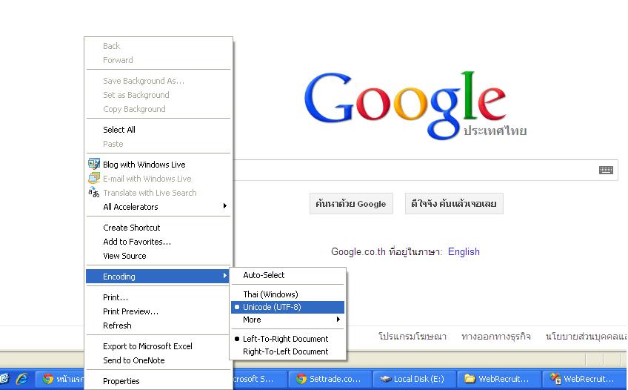Click the Google search button
628x390 pixels.
coord(351,204)
